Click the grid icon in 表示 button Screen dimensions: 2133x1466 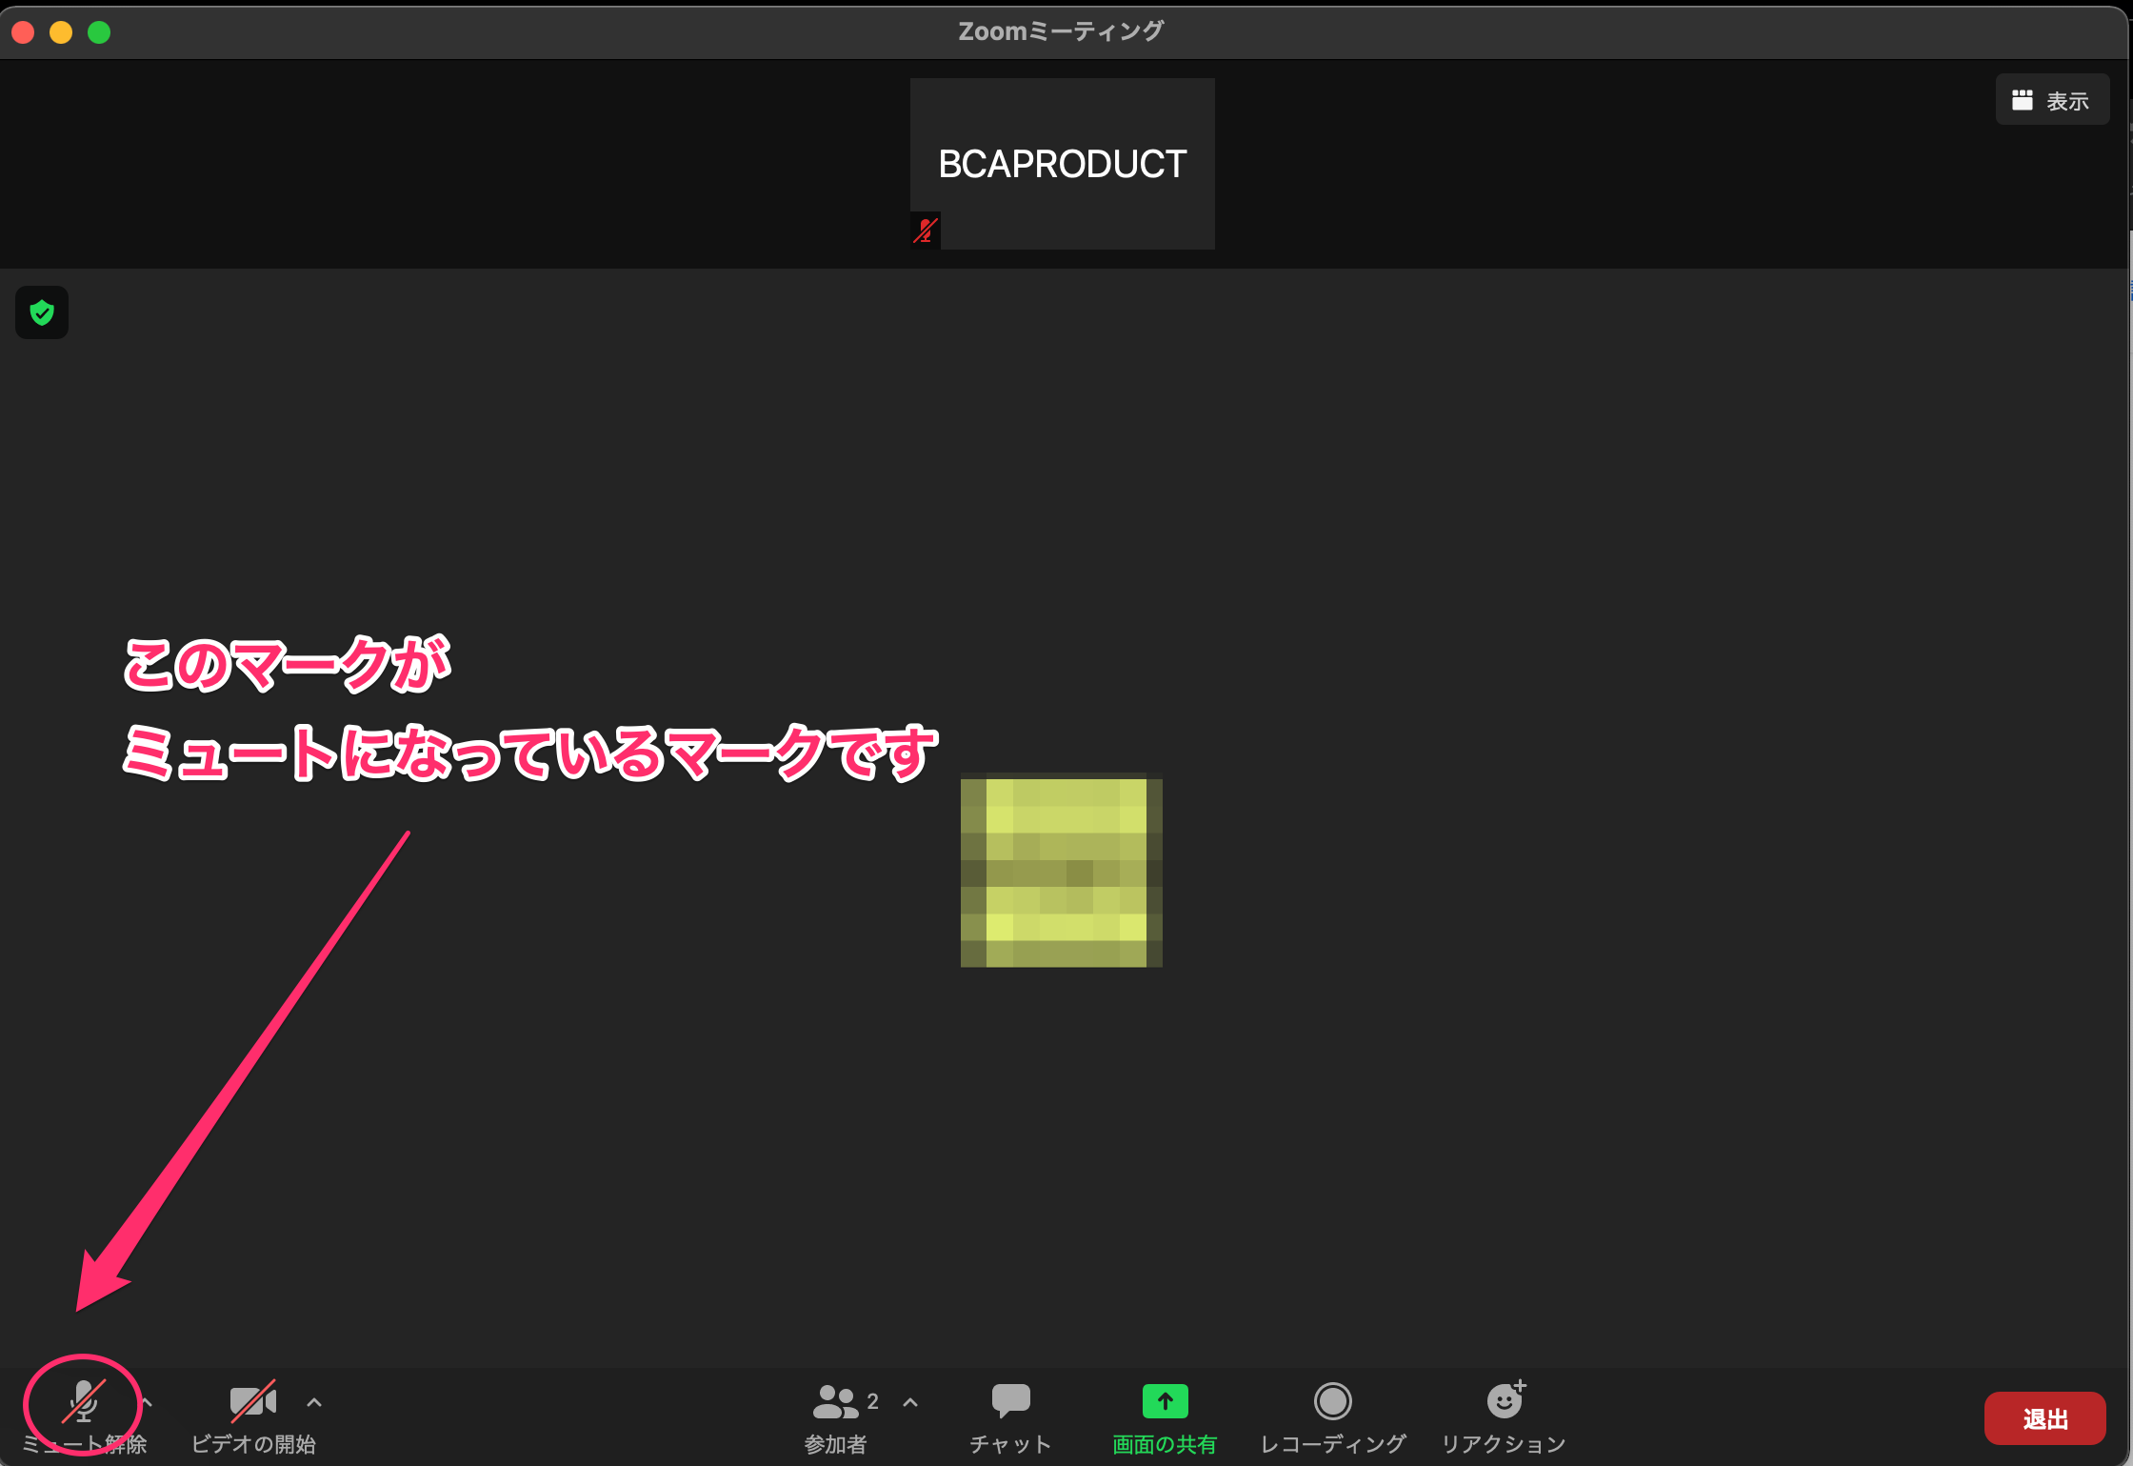pos(2022,100)
